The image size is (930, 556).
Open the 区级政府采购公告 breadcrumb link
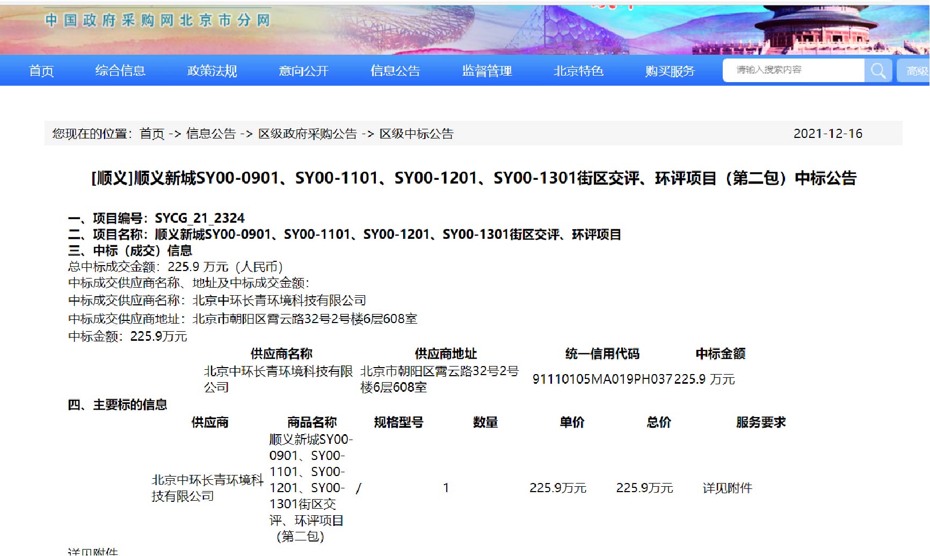pos(308,134)
